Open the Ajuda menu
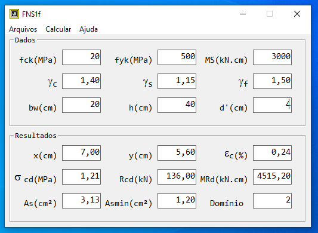The image size is (318, 233). [88, 29]
